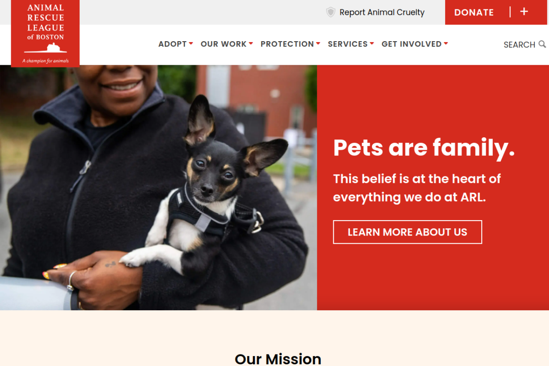549x366 pixels.
Task: Click the shield icon beside Report Animal Cruelty
Action: [331, 12]
